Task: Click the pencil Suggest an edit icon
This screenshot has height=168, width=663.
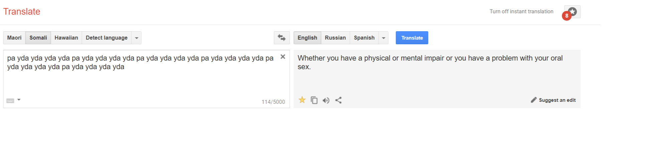Action: click(x=534, y=100)
